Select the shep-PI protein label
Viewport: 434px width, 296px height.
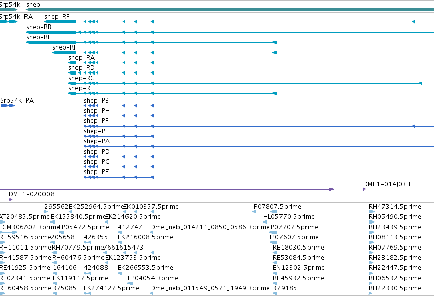click(x=95, y=131)
